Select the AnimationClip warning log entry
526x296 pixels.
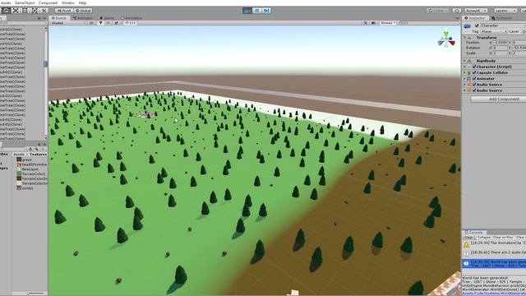point(494,244)
